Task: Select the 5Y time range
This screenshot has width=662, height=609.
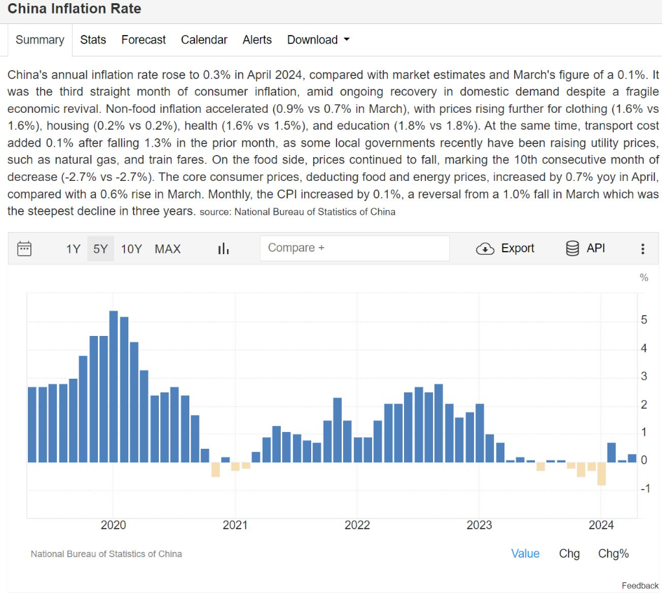Action: 100,249
